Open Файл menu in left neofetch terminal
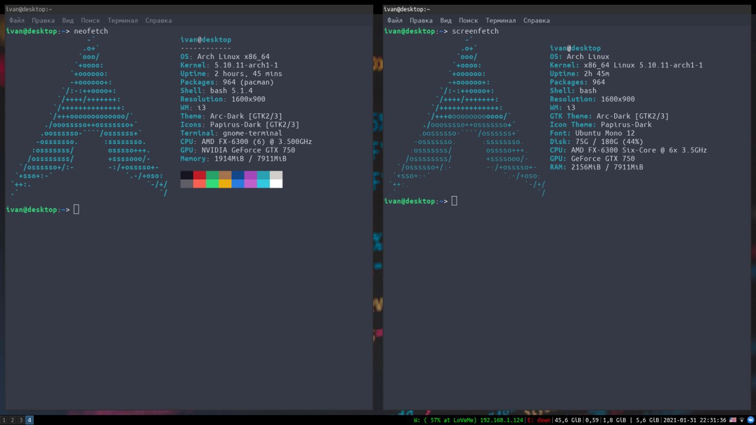The height and width of the screenshot is (425, 756). [x=17, y=20]
